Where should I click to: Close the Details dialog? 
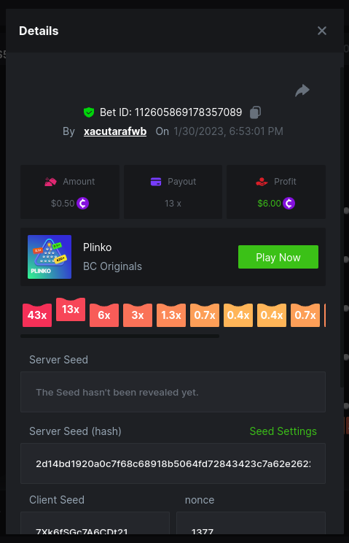pyautogui.click(x=322, y=31)
